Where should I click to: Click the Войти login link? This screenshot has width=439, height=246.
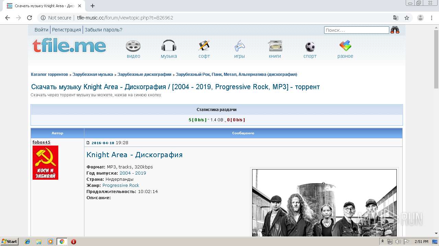[41, 30]
